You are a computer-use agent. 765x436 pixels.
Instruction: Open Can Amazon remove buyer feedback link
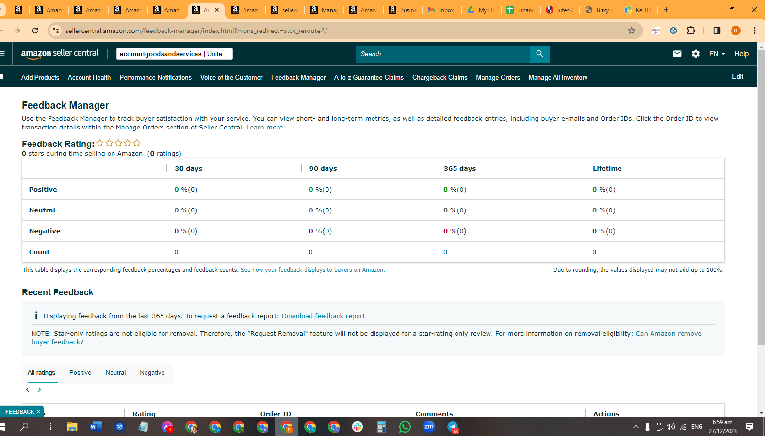tap(366, 338)
